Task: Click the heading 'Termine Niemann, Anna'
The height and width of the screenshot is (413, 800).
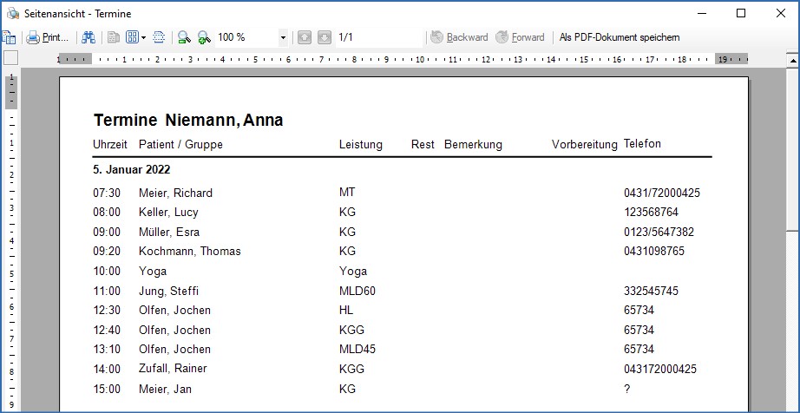Action: (x=187, y=121)
